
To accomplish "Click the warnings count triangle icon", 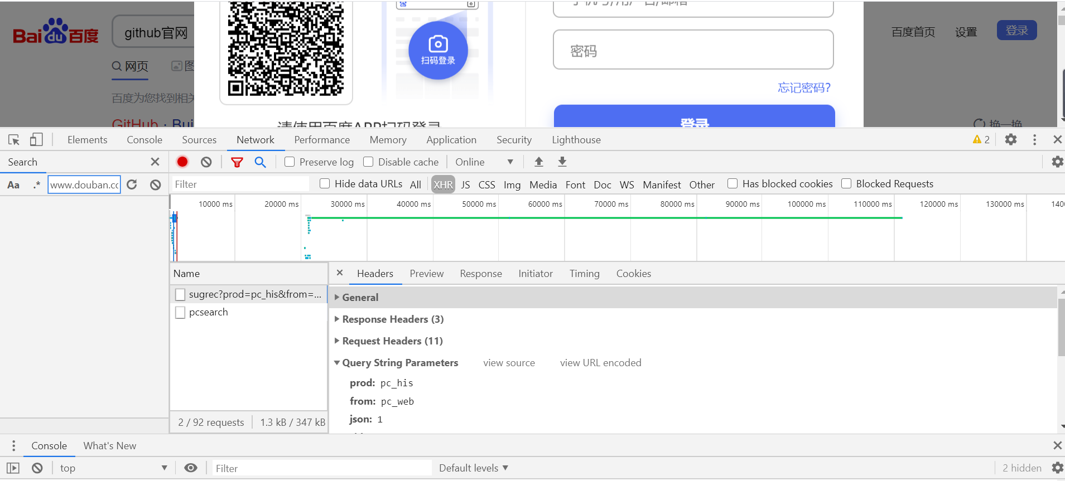I will coord(977,139).
